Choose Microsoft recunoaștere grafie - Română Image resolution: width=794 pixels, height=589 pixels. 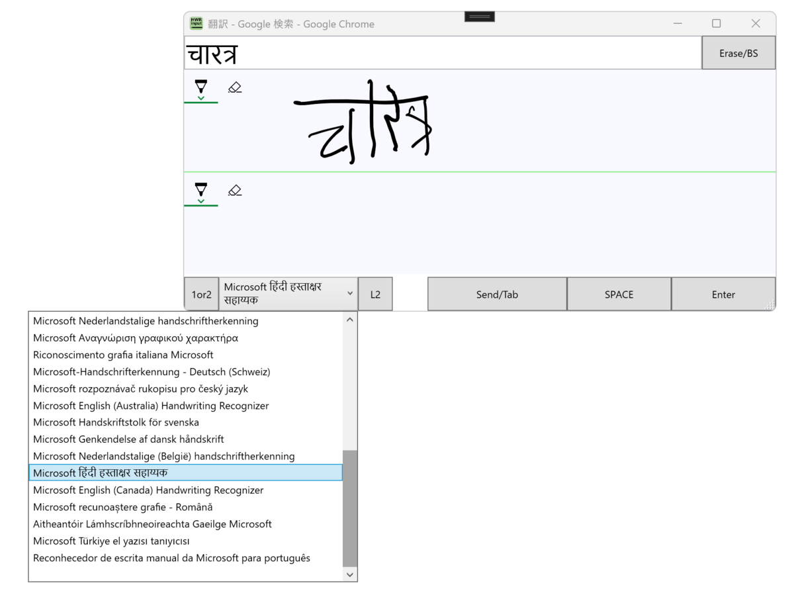point(185,507)
